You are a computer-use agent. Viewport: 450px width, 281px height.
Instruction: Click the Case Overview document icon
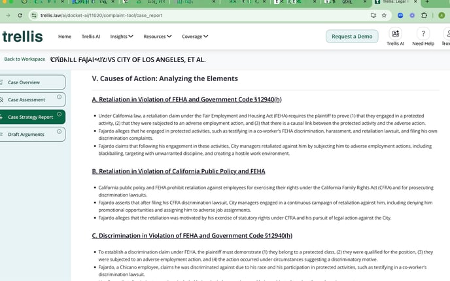[x=1, y=82]
